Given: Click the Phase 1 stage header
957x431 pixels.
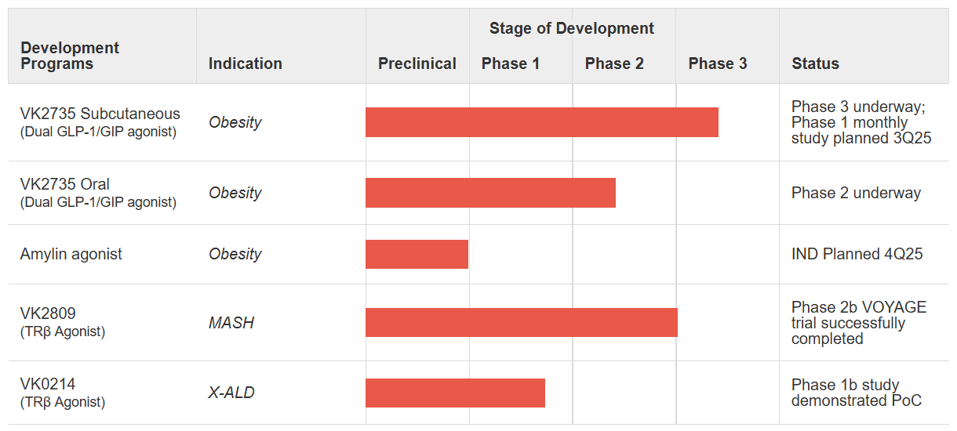Looking at the screenshot, I should [x=510, y=63].
